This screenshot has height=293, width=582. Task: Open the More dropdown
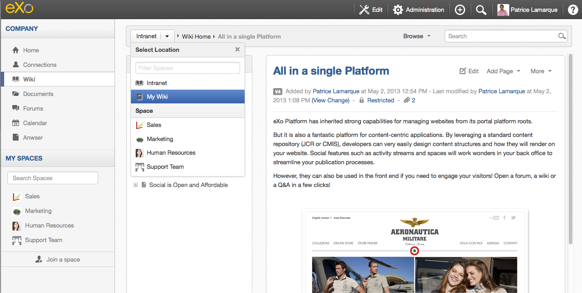pos(541,71)
